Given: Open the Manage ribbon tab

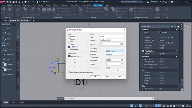Looking at the screenshot, I should point(41,5).
